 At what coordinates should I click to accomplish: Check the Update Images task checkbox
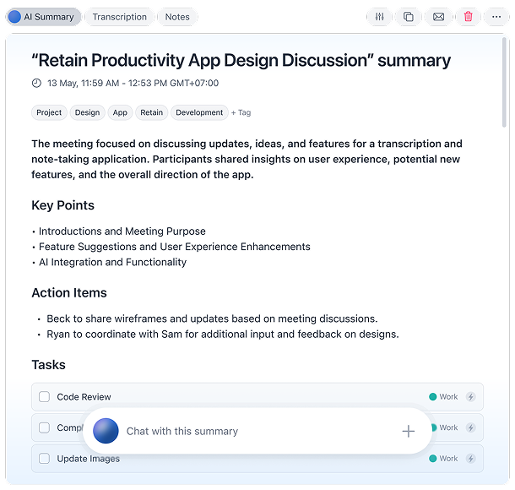point(45,459)
